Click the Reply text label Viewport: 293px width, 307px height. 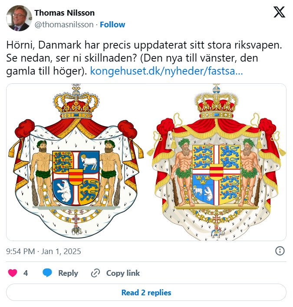pyautogui.click(x=68, y=273)
